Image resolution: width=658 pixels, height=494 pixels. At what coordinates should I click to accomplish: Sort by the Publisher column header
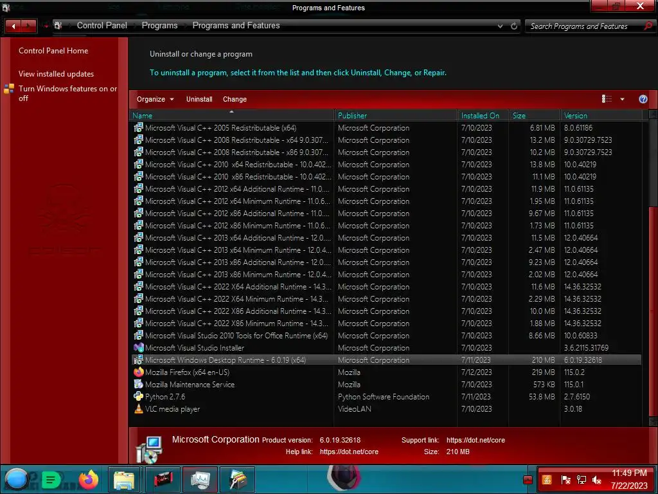coord(396,116)
